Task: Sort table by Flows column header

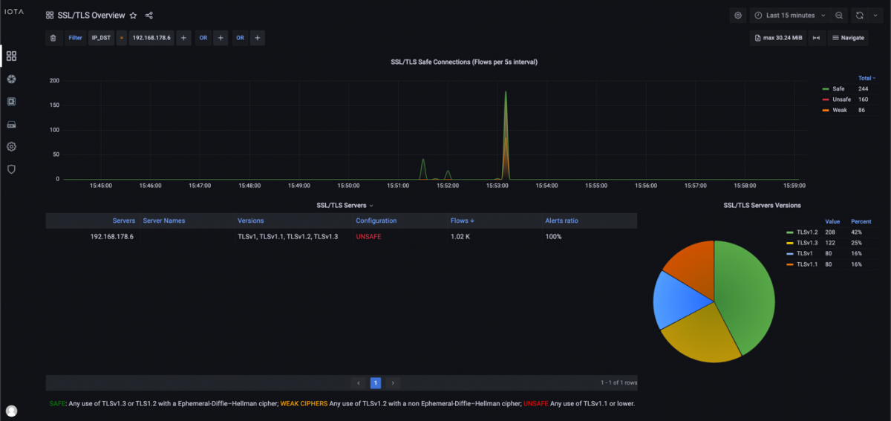Action: (460, 221)
